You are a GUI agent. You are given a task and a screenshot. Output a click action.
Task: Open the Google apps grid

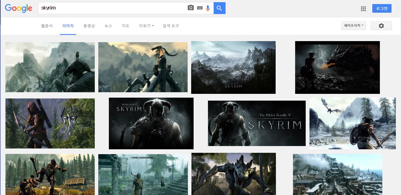tap(363, 9)
